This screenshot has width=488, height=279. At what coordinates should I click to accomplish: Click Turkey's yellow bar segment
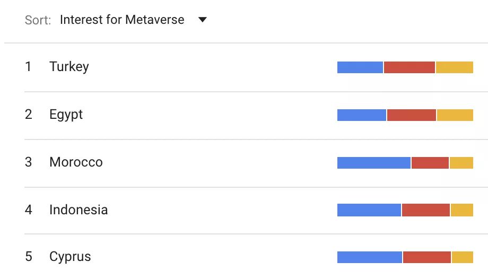pos(455,67)
